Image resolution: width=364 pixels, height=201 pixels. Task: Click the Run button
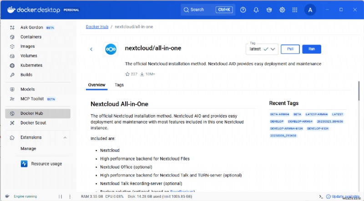[x=312, y=49]
